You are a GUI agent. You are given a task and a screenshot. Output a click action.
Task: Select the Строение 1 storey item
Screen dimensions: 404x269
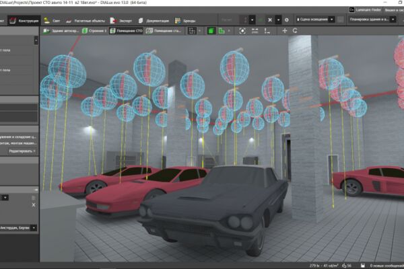(x=94, y=31)
